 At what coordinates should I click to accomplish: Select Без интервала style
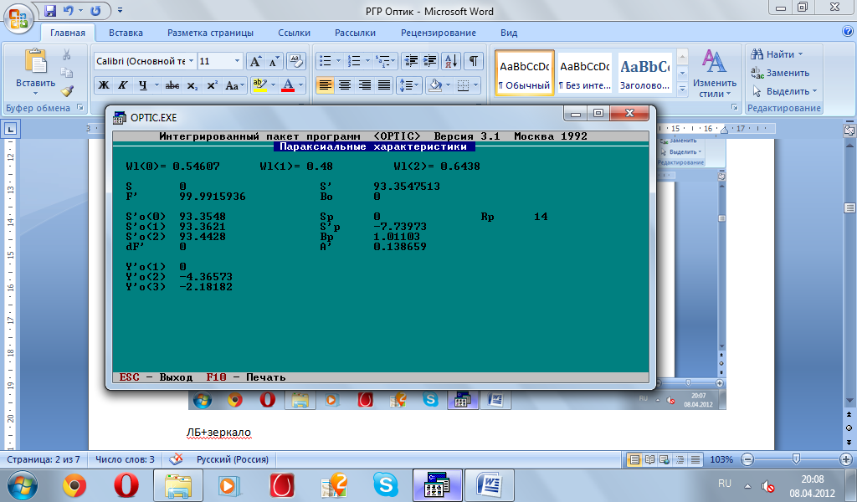pyautogui.click(x=585, y=73)
